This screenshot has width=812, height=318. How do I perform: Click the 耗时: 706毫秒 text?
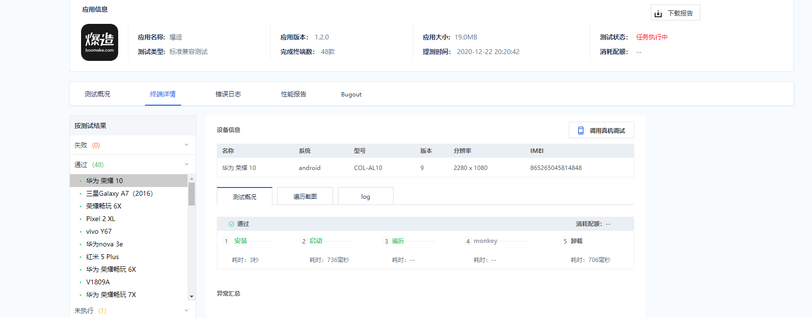[590, 260]
